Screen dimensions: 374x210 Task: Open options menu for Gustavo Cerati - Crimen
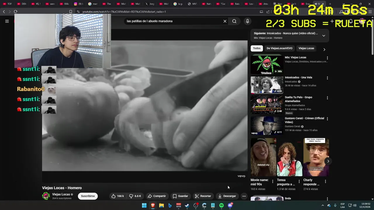point(327,119)
